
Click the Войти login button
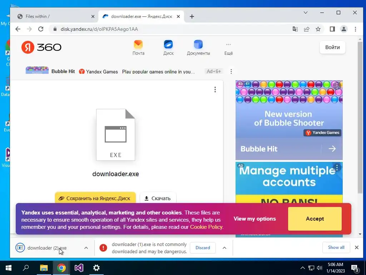click(332, 47)
